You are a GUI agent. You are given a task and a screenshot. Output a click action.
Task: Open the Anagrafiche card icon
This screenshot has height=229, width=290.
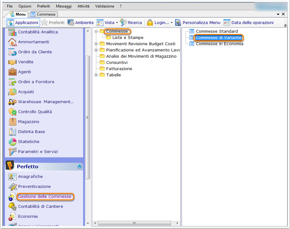point(12,177)
